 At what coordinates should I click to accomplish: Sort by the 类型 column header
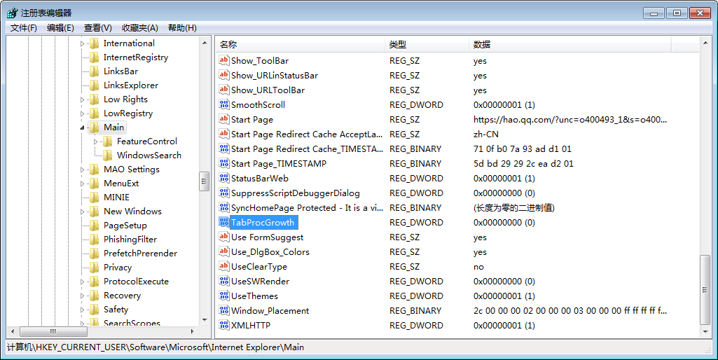click(x=427, y=44)
